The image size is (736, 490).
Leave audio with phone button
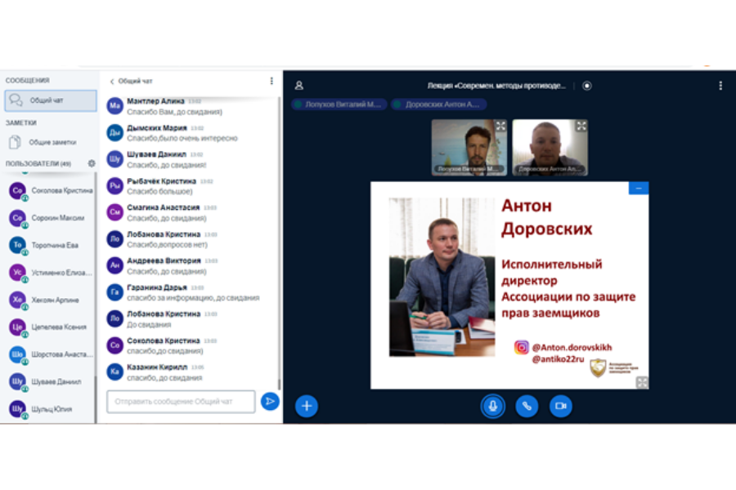point(527,406)
